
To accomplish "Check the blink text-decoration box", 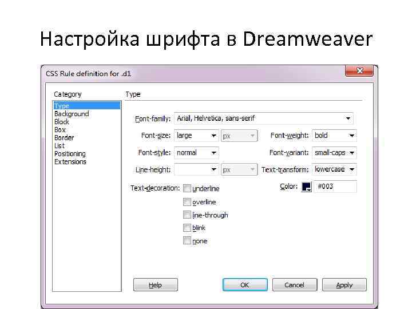I will coord(187,228).
